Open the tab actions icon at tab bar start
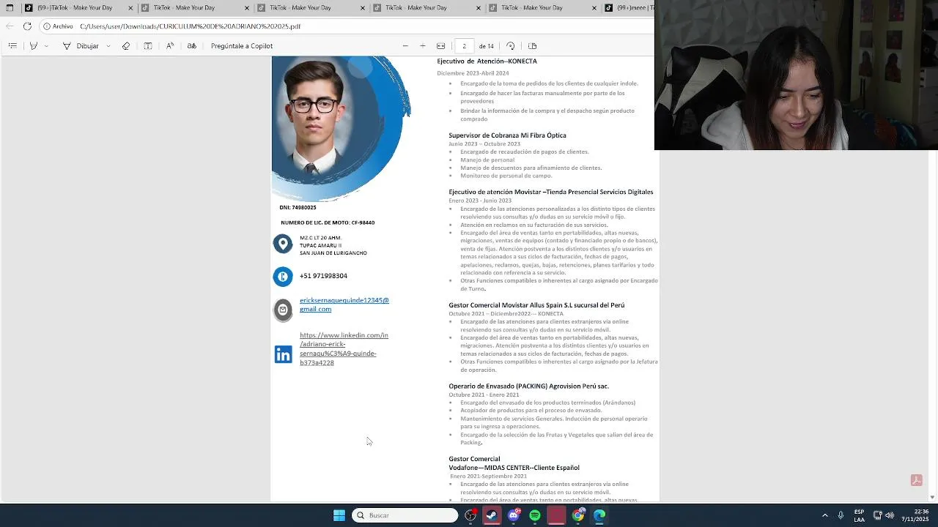This screenshot has height=527, width=938. tap(10, 8)
